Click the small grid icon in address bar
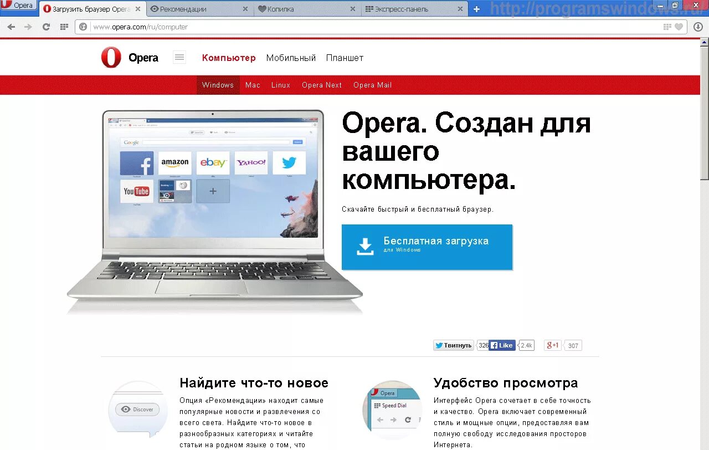Viewport: 709px width, 450px height. coord(667,27)
